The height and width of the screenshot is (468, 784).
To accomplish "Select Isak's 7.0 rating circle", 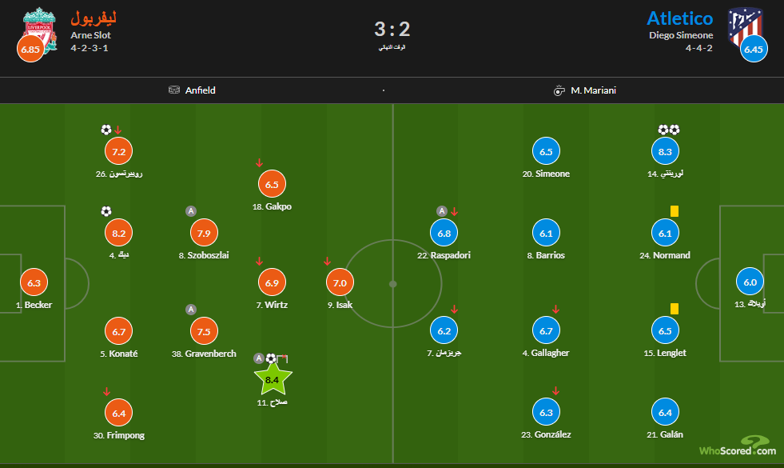I will [x=340, y=282].
